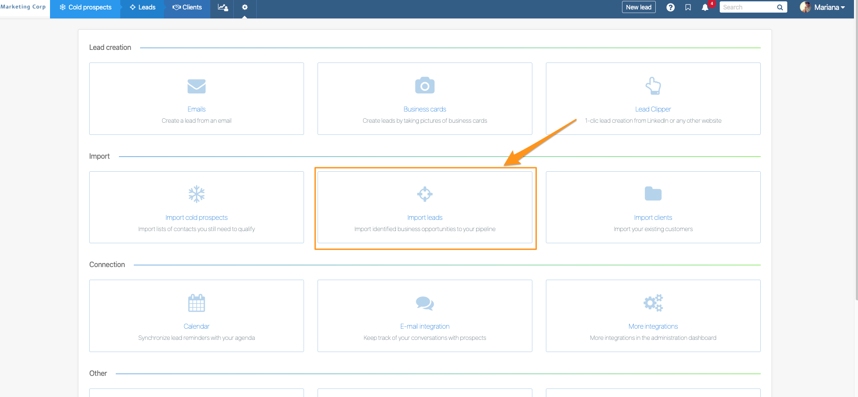
Task: Click the gears icon for More integrations
Action: pyautogui.click(x=653, y=303)
